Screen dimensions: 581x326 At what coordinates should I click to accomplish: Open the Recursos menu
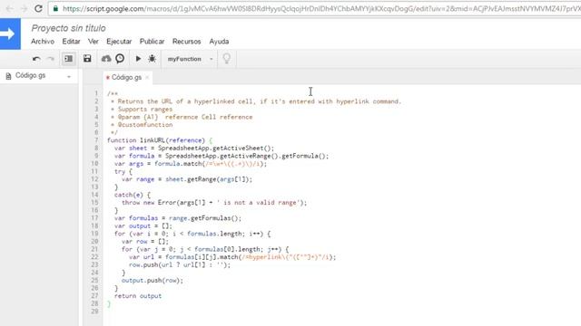[x=186, y=42]
